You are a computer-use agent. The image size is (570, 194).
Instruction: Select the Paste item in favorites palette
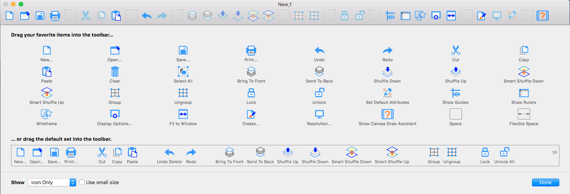[46, 75]
